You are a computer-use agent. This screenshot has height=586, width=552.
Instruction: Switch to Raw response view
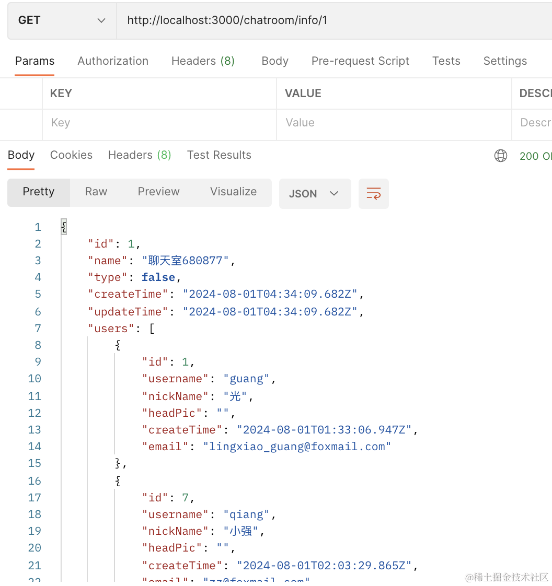(96, 192)
